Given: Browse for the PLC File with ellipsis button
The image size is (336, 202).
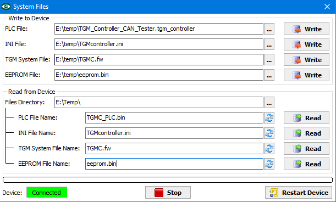Looking at the screenshot, I should pyautogui.click(x=269, y=29).
